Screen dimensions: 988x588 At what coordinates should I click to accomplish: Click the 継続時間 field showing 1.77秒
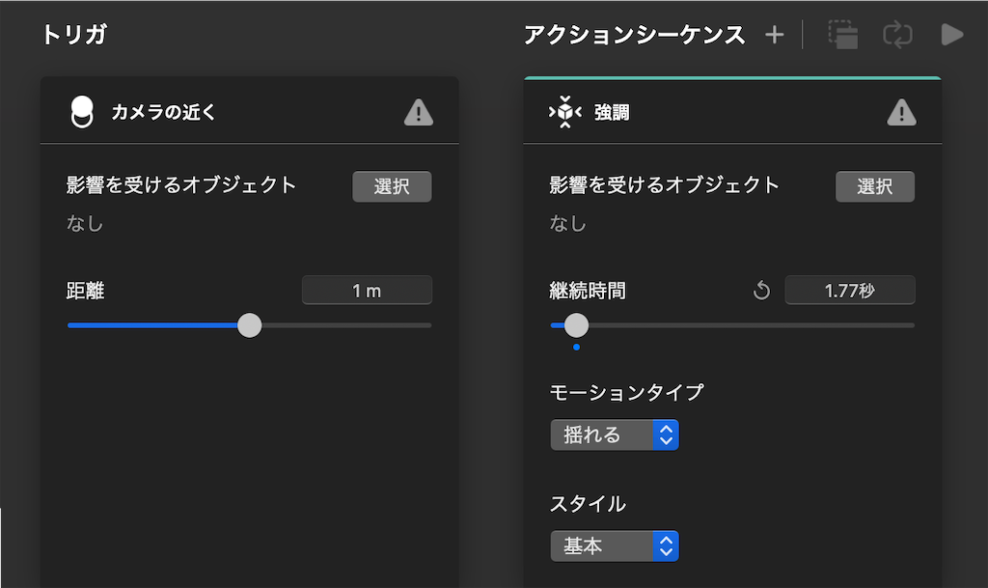pos(849,291)
